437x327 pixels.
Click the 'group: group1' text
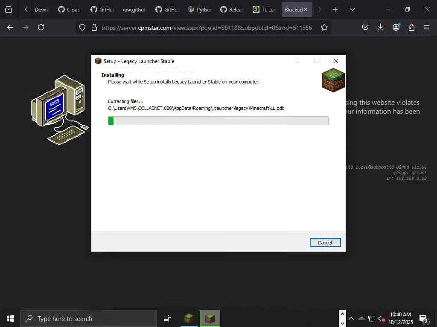click(410, 173)
